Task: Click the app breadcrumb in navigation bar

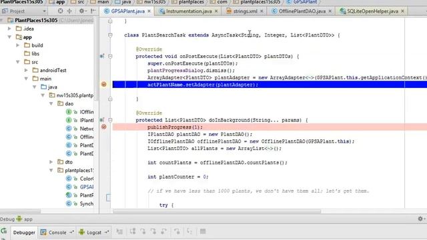Action: pos(57,2)
